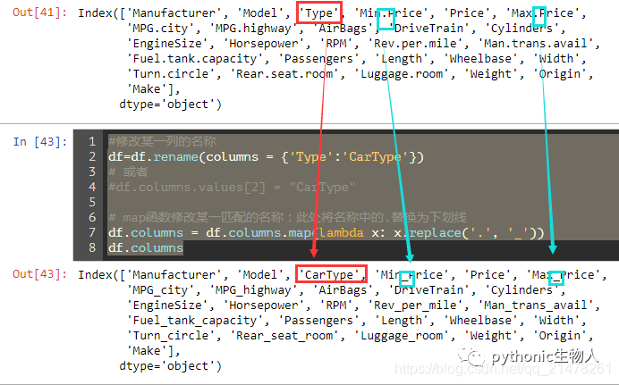
Task: Click 'Fuel_tank_capacity' in second output
Action: click(195, 321)
